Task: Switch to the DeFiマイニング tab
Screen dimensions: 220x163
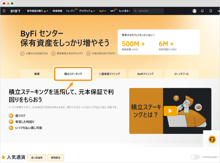Action: tap(146, 74)
